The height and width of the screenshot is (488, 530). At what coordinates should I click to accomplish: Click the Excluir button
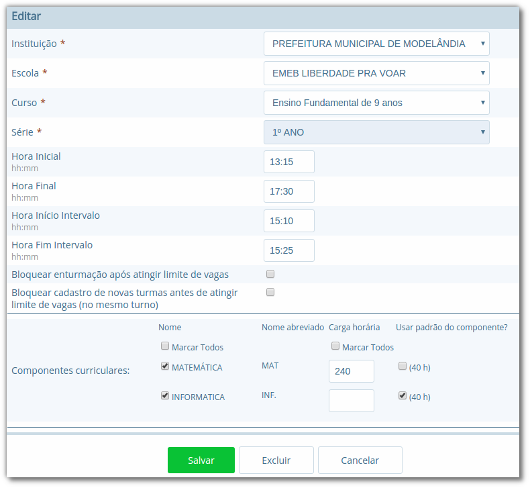click(276, 460)
